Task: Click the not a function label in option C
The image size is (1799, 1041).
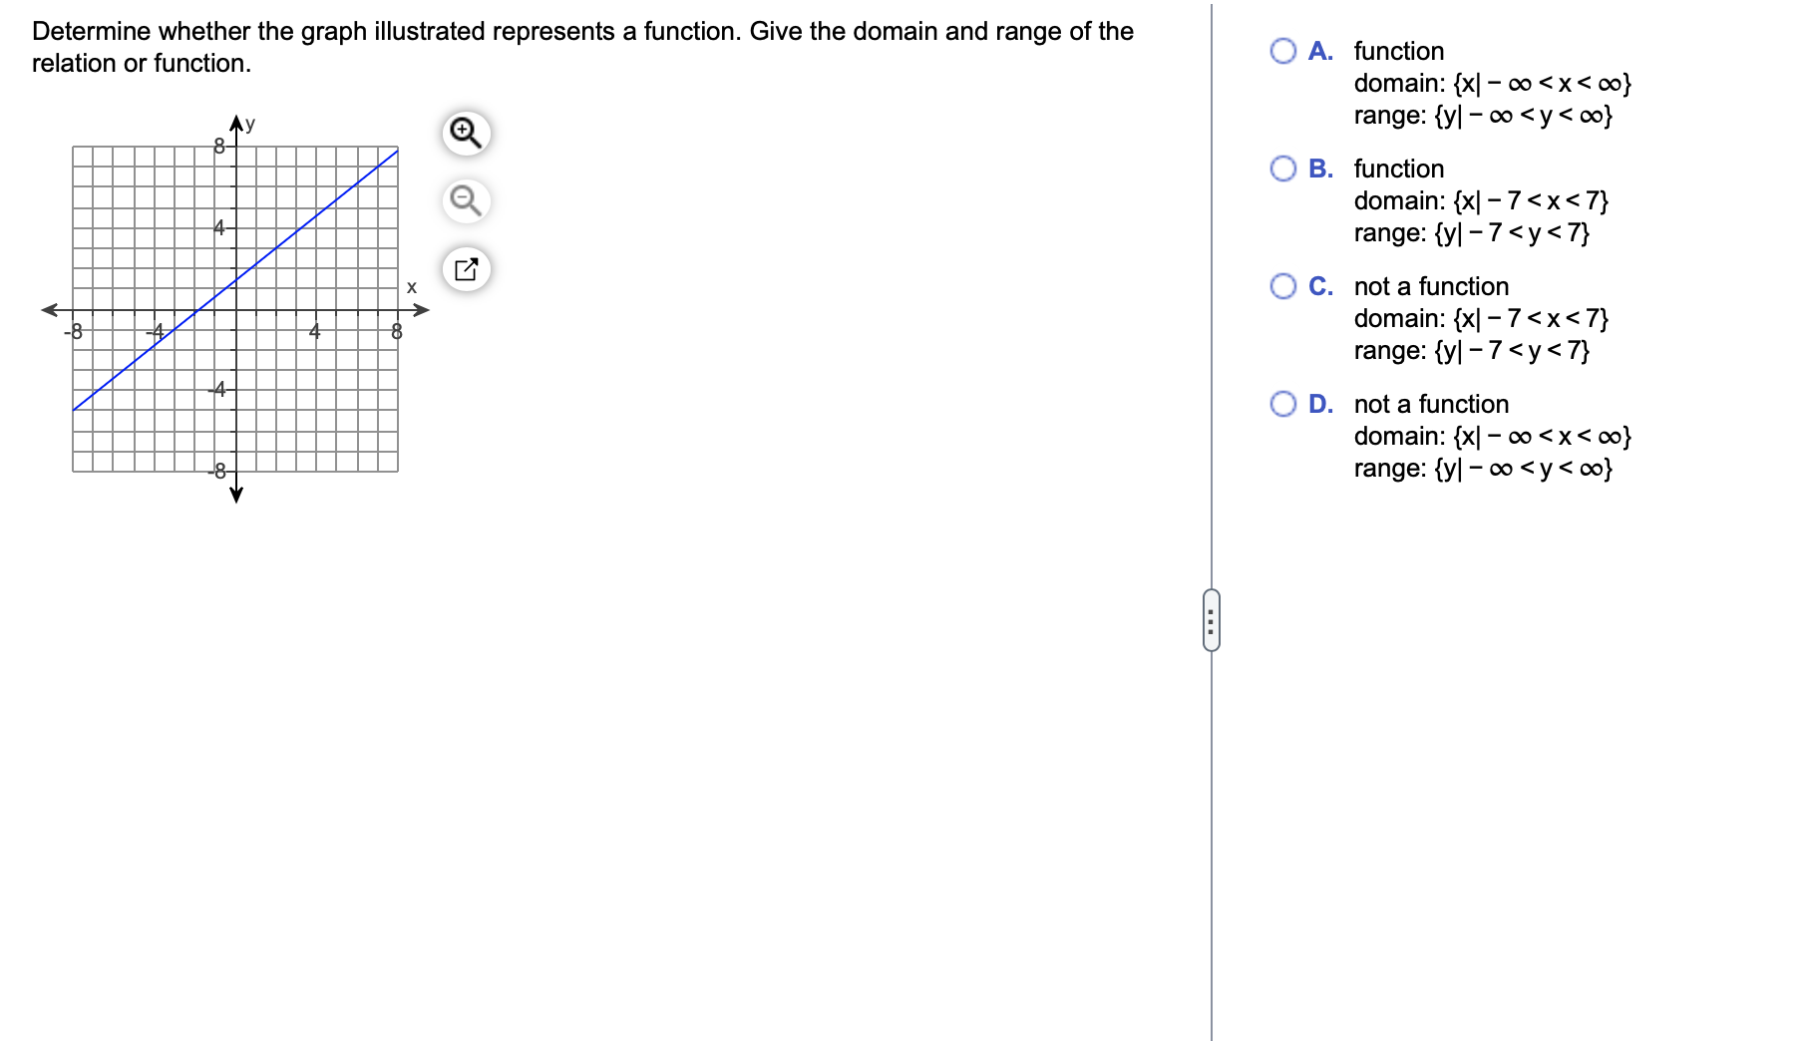Action: 1430,286
